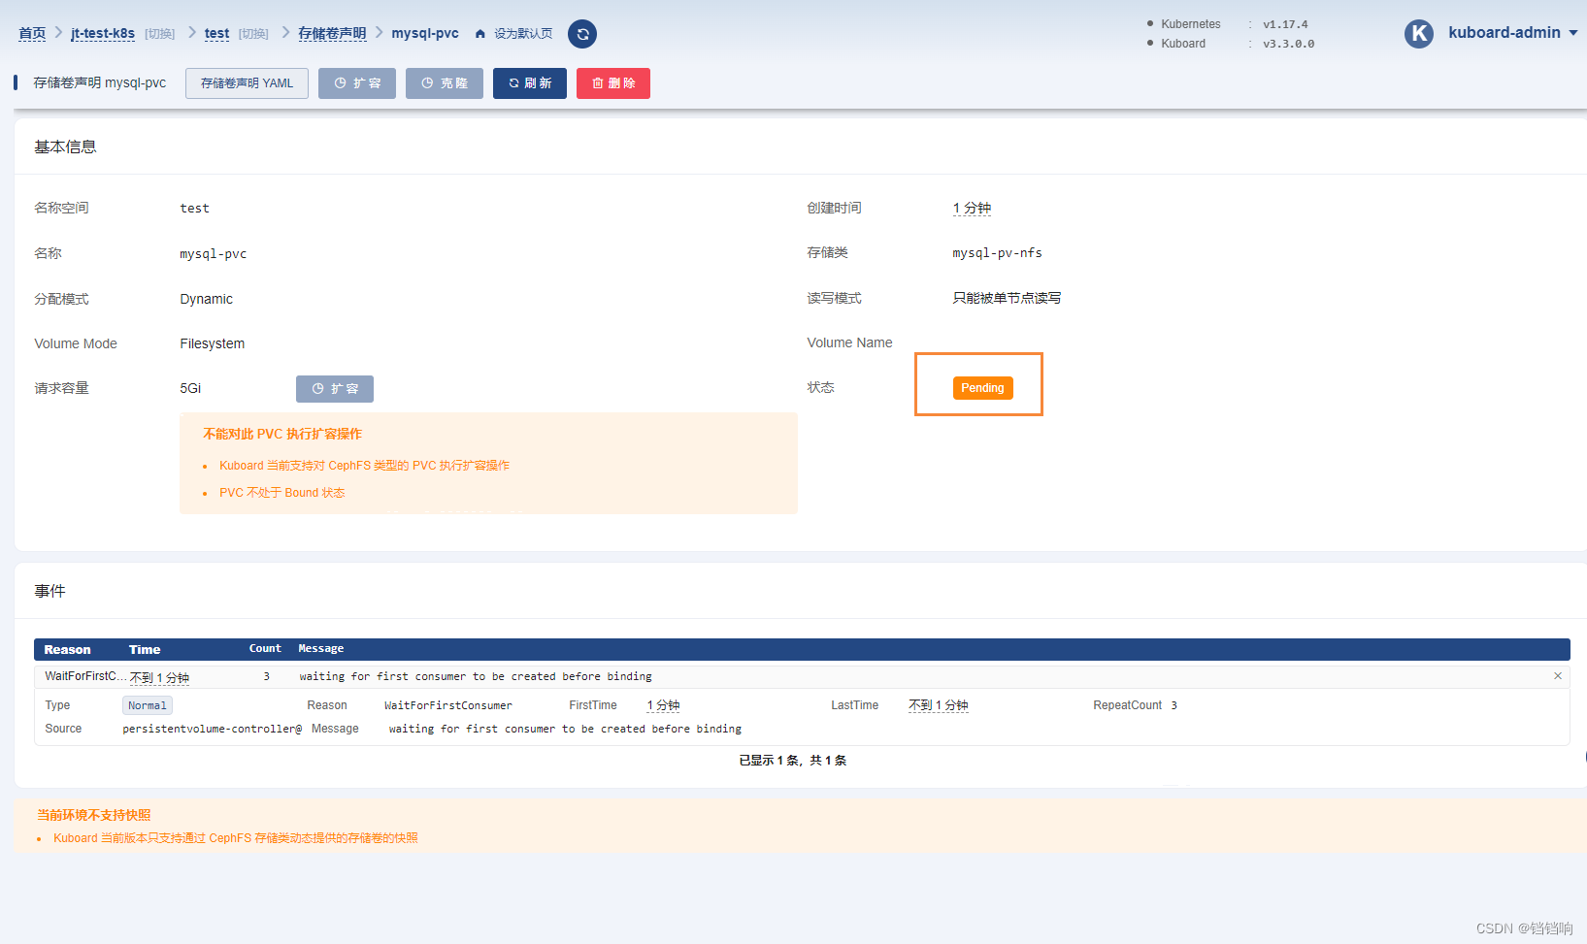Click the mysql-pvc breadcrumb item
This screenshot has height=944, width=1587.
425,33
